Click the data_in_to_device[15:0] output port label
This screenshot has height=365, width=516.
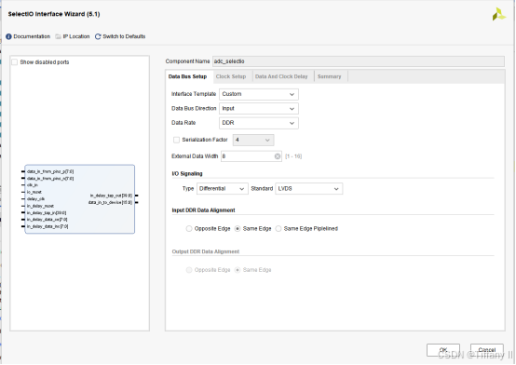(110, 203)
